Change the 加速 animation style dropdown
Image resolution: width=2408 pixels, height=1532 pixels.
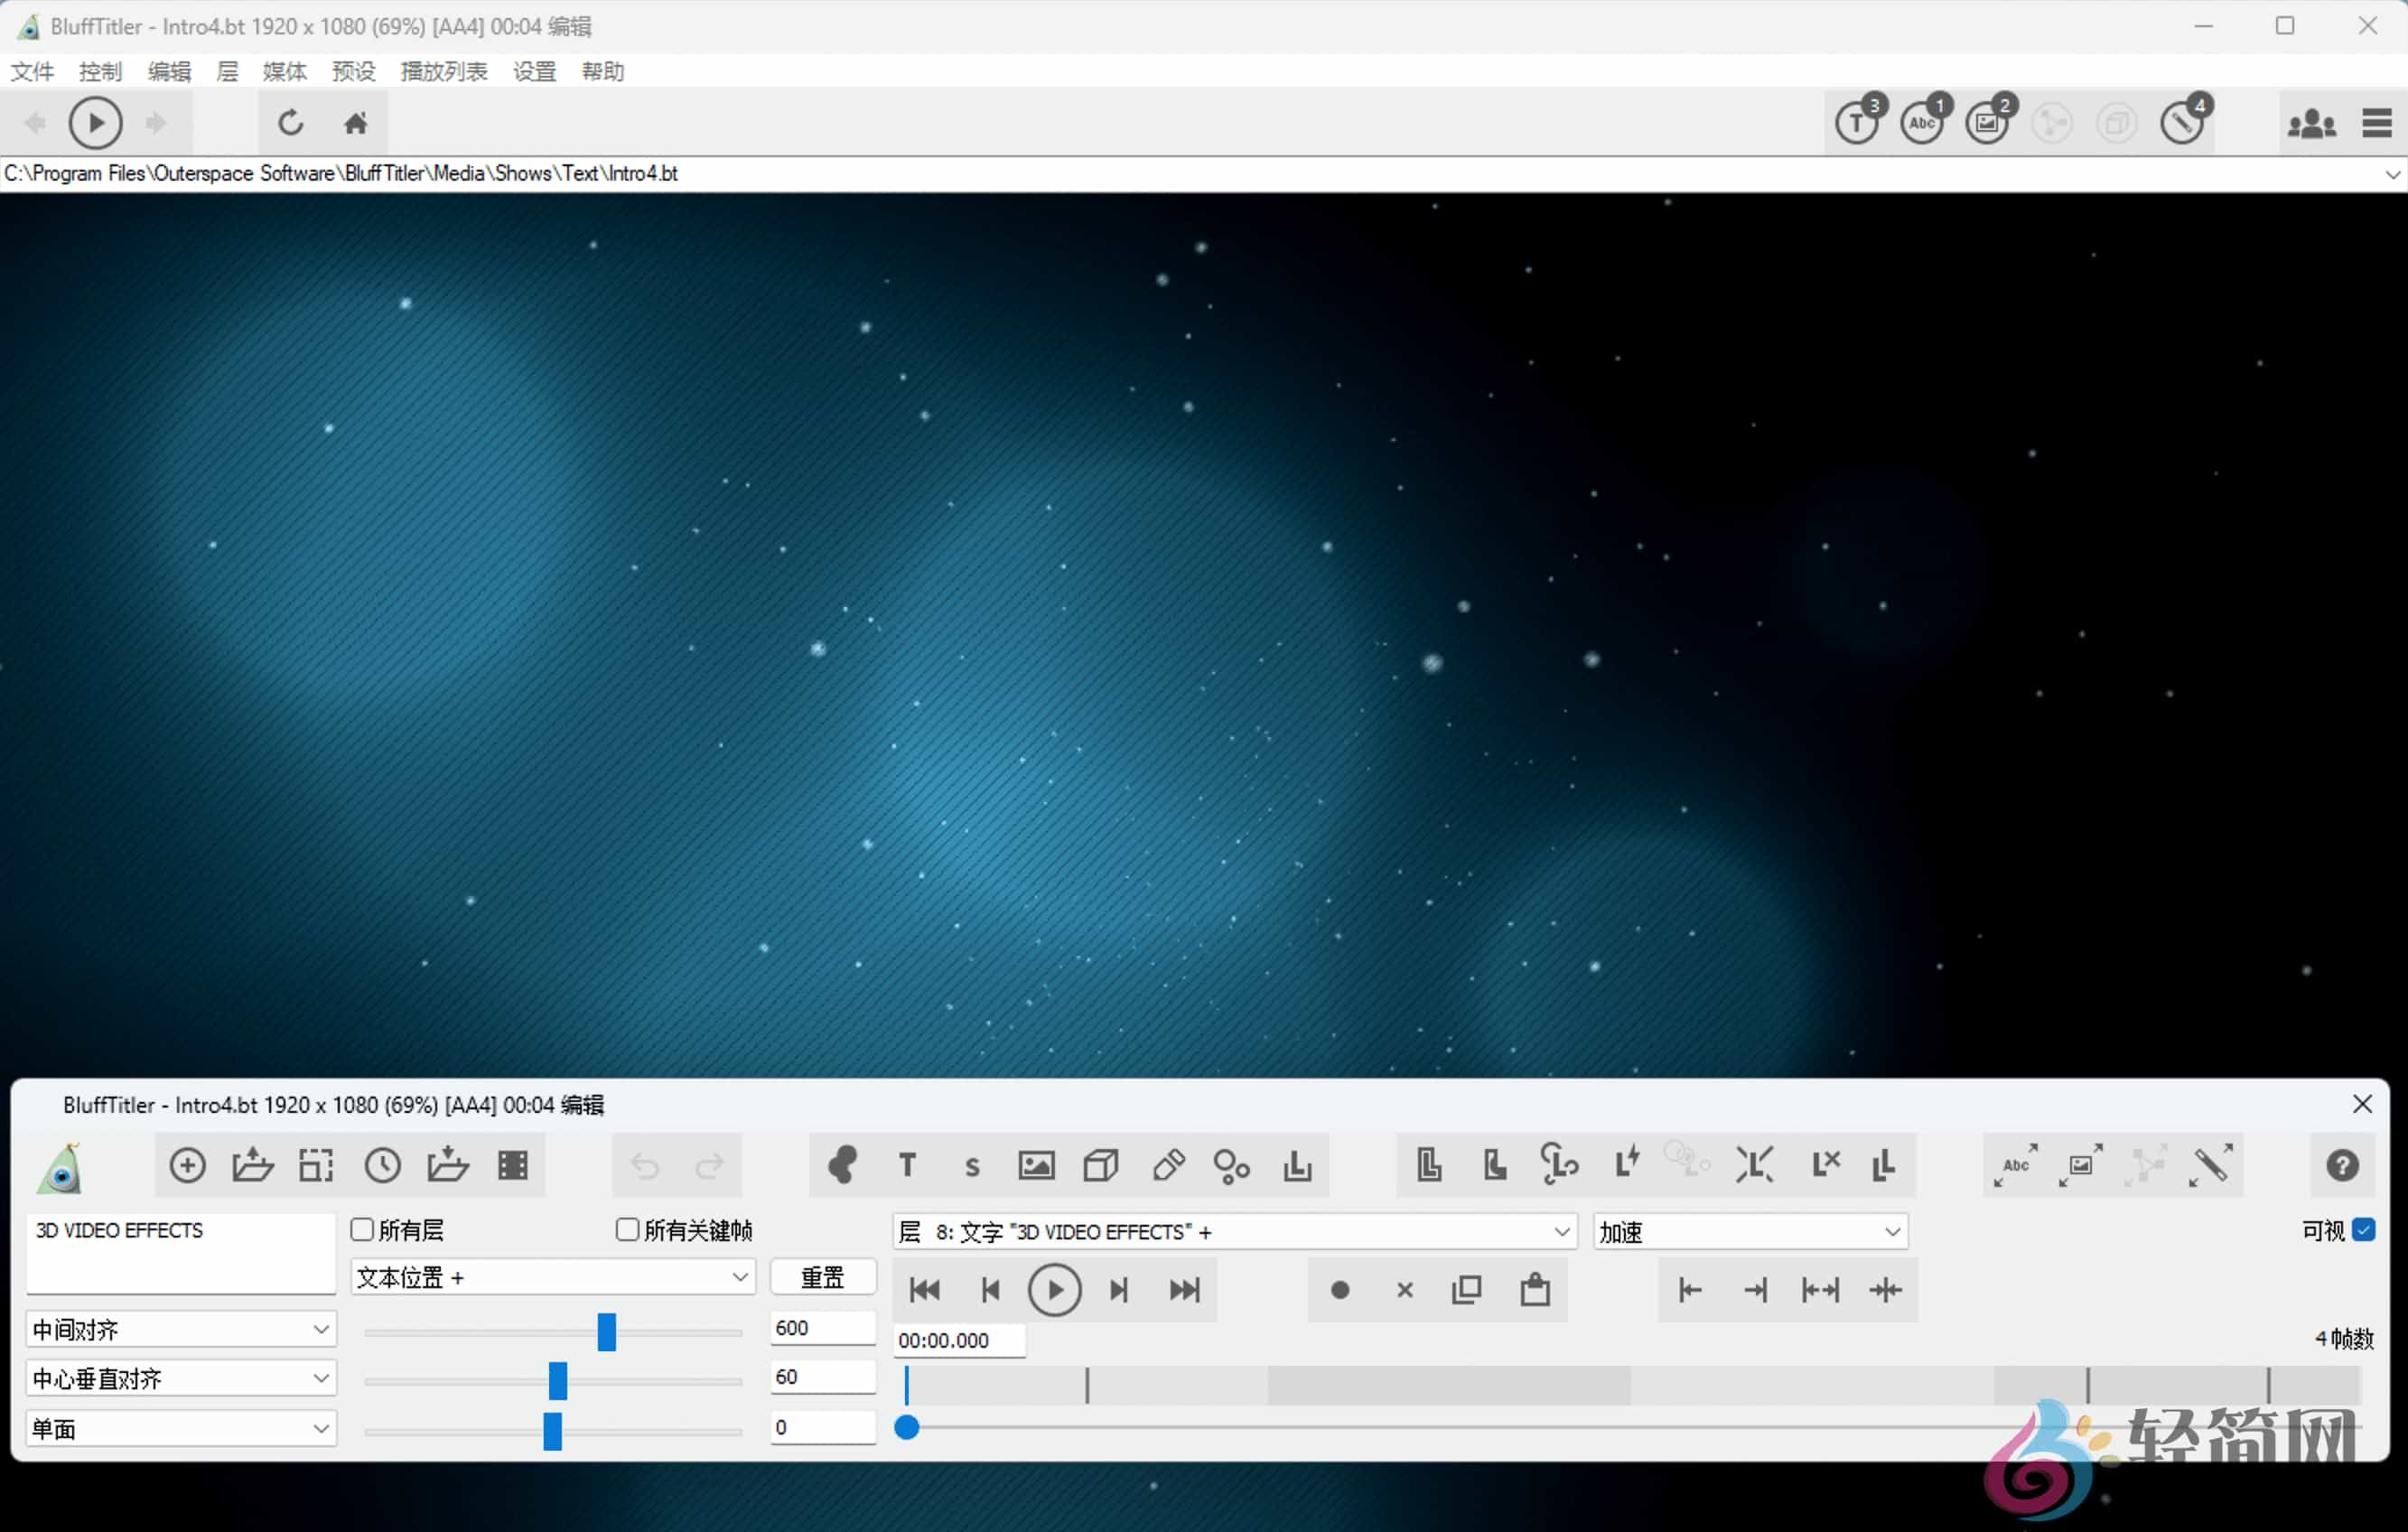[1749, 1231]
